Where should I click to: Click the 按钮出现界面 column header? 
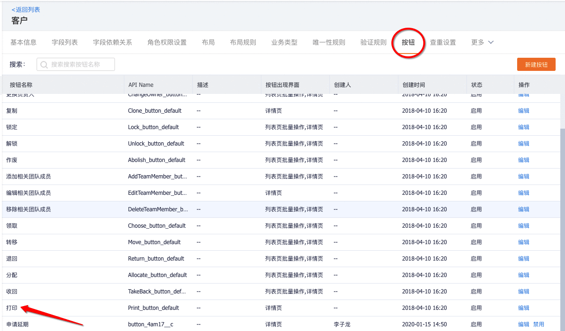coord(282,85)
